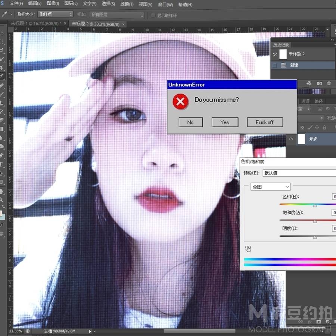Screen dimensions: 336x336
Task: Select the Move tool
Action: [x=2, y=34]
